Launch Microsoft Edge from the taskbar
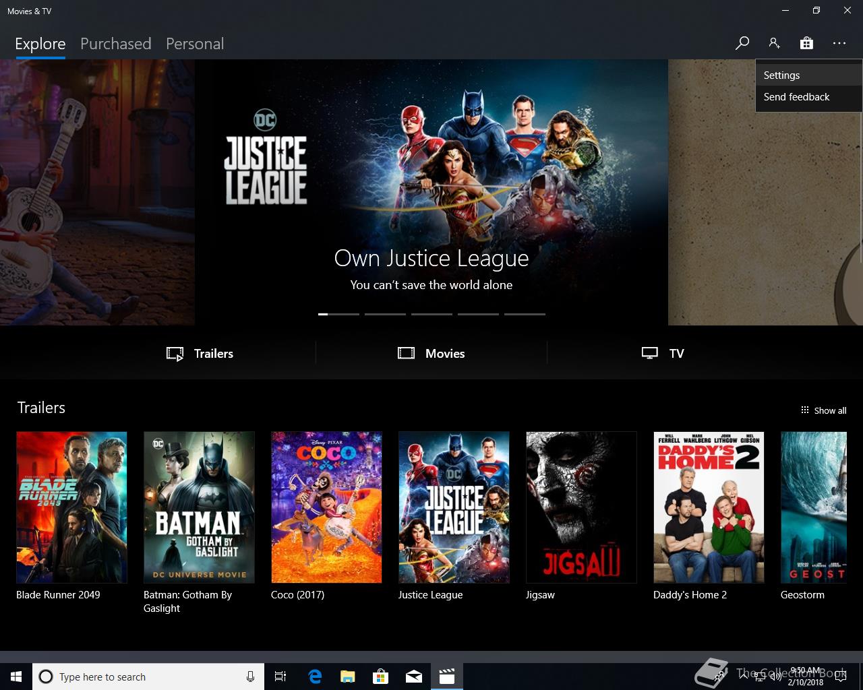 click(315, 677)
